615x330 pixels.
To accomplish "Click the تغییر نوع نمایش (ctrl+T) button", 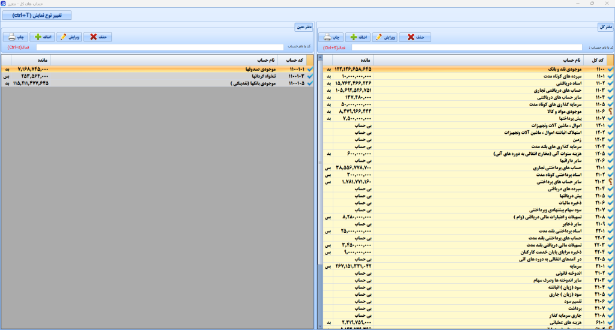I will (37, 15).
